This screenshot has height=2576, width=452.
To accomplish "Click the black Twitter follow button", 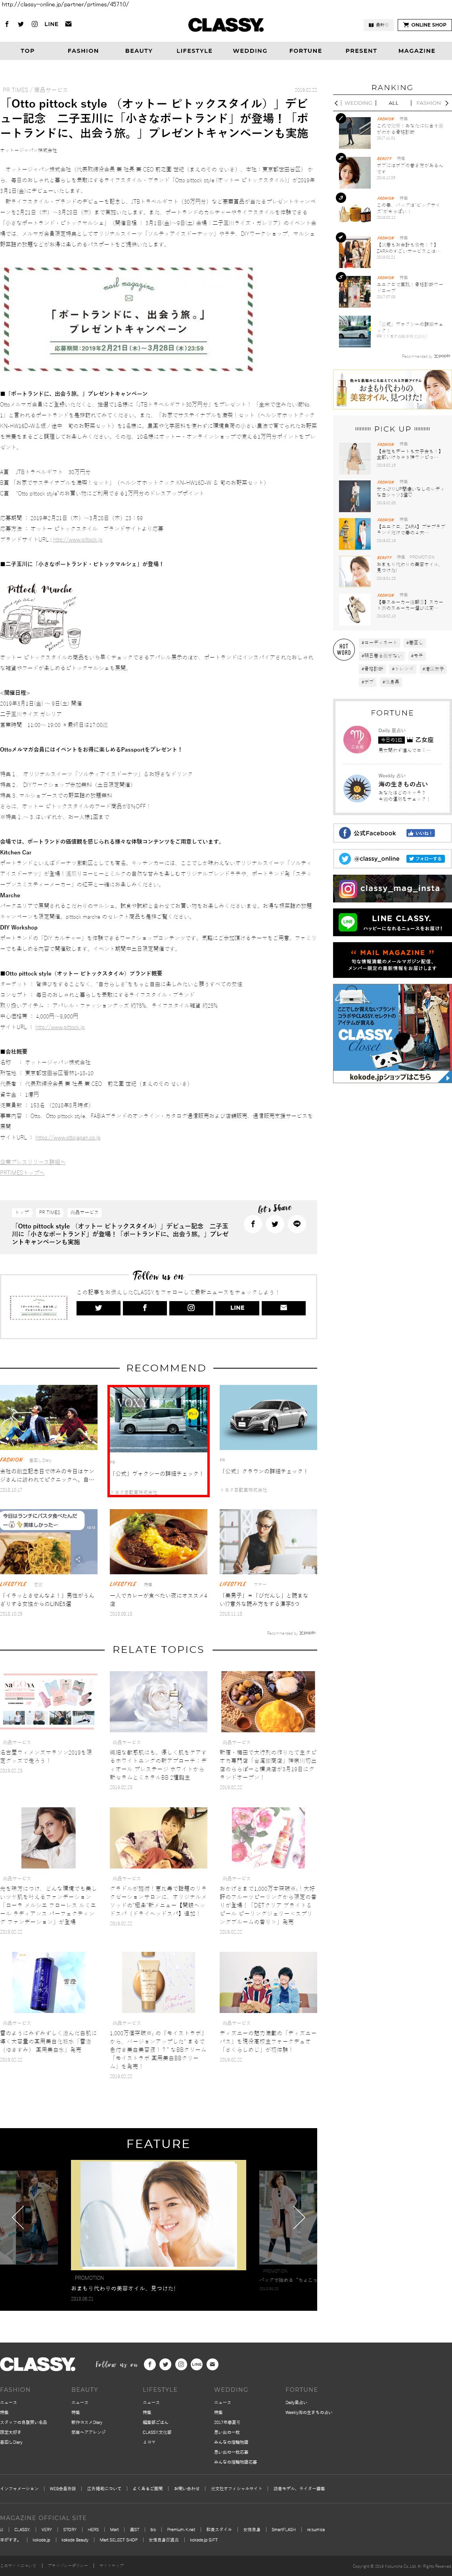I will (98, 1307).
